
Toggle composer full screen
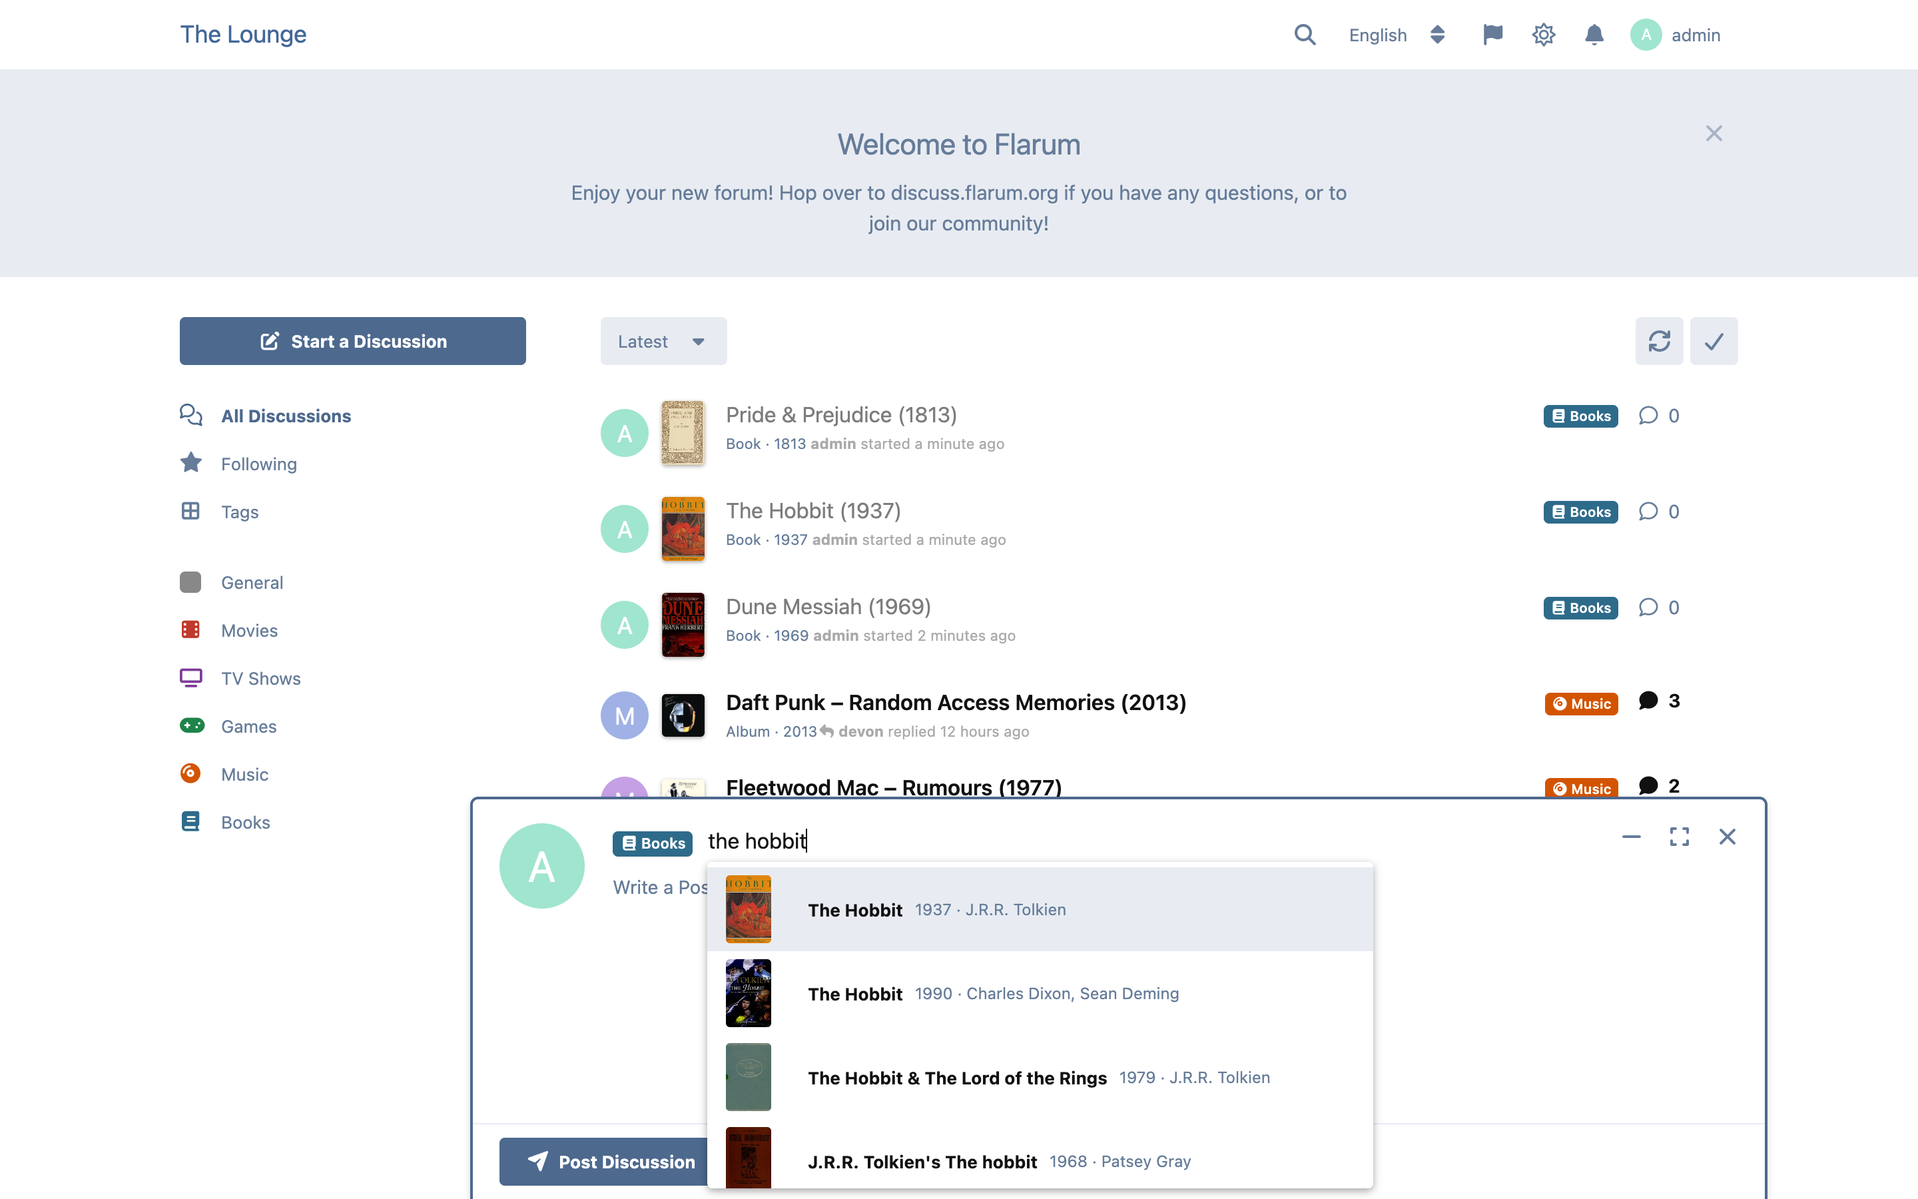point(1679,837)
